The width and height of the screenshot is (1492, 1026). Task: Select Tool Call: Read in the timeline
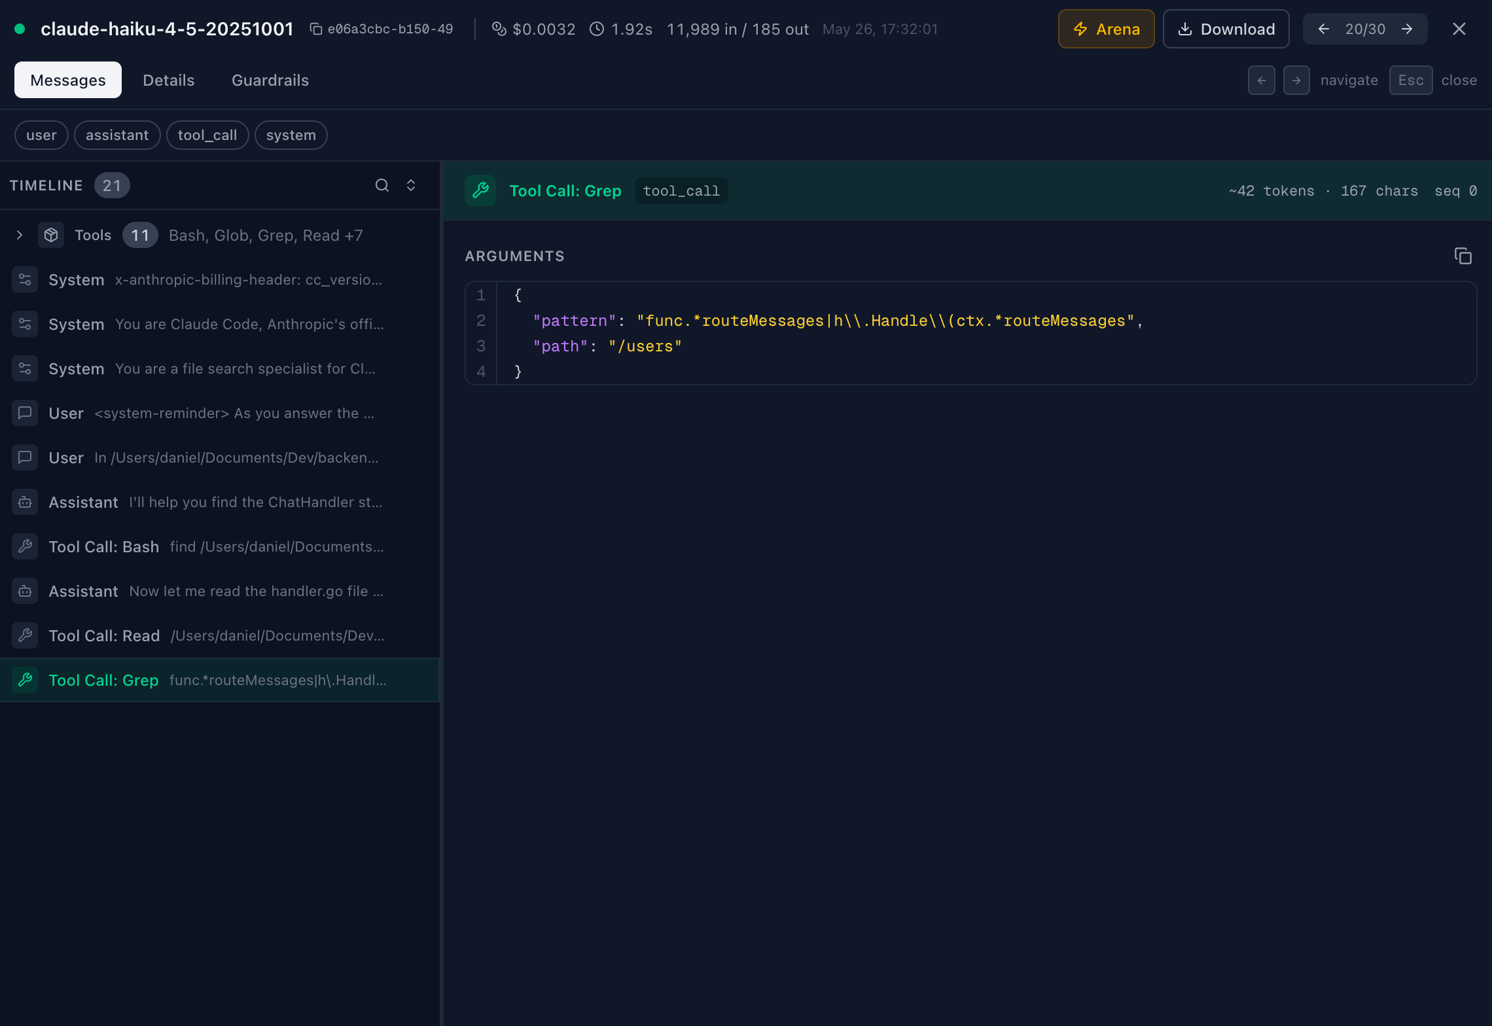[x=220, y=635]
